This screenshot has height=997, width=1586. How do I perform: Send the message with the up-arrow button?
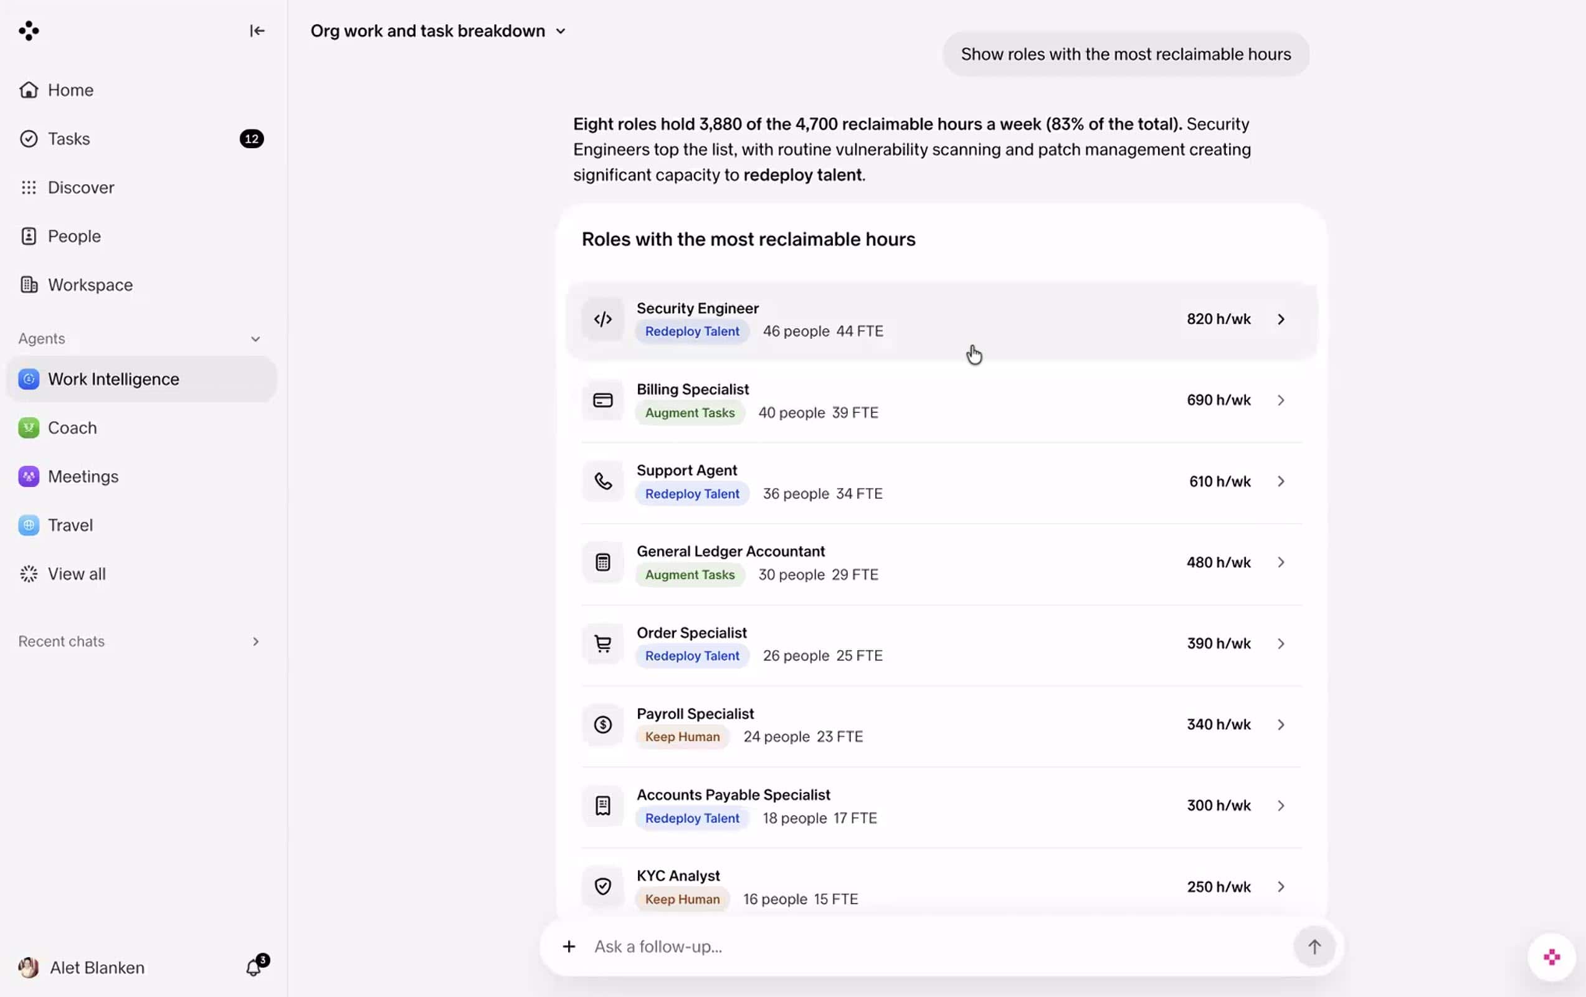tap(1313, 947)
